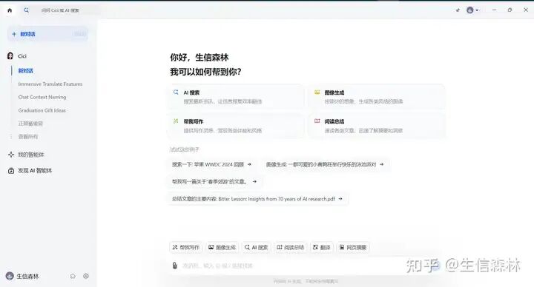Click the icon left of the settings gear
534x287 pixels.
coord(73,276)
